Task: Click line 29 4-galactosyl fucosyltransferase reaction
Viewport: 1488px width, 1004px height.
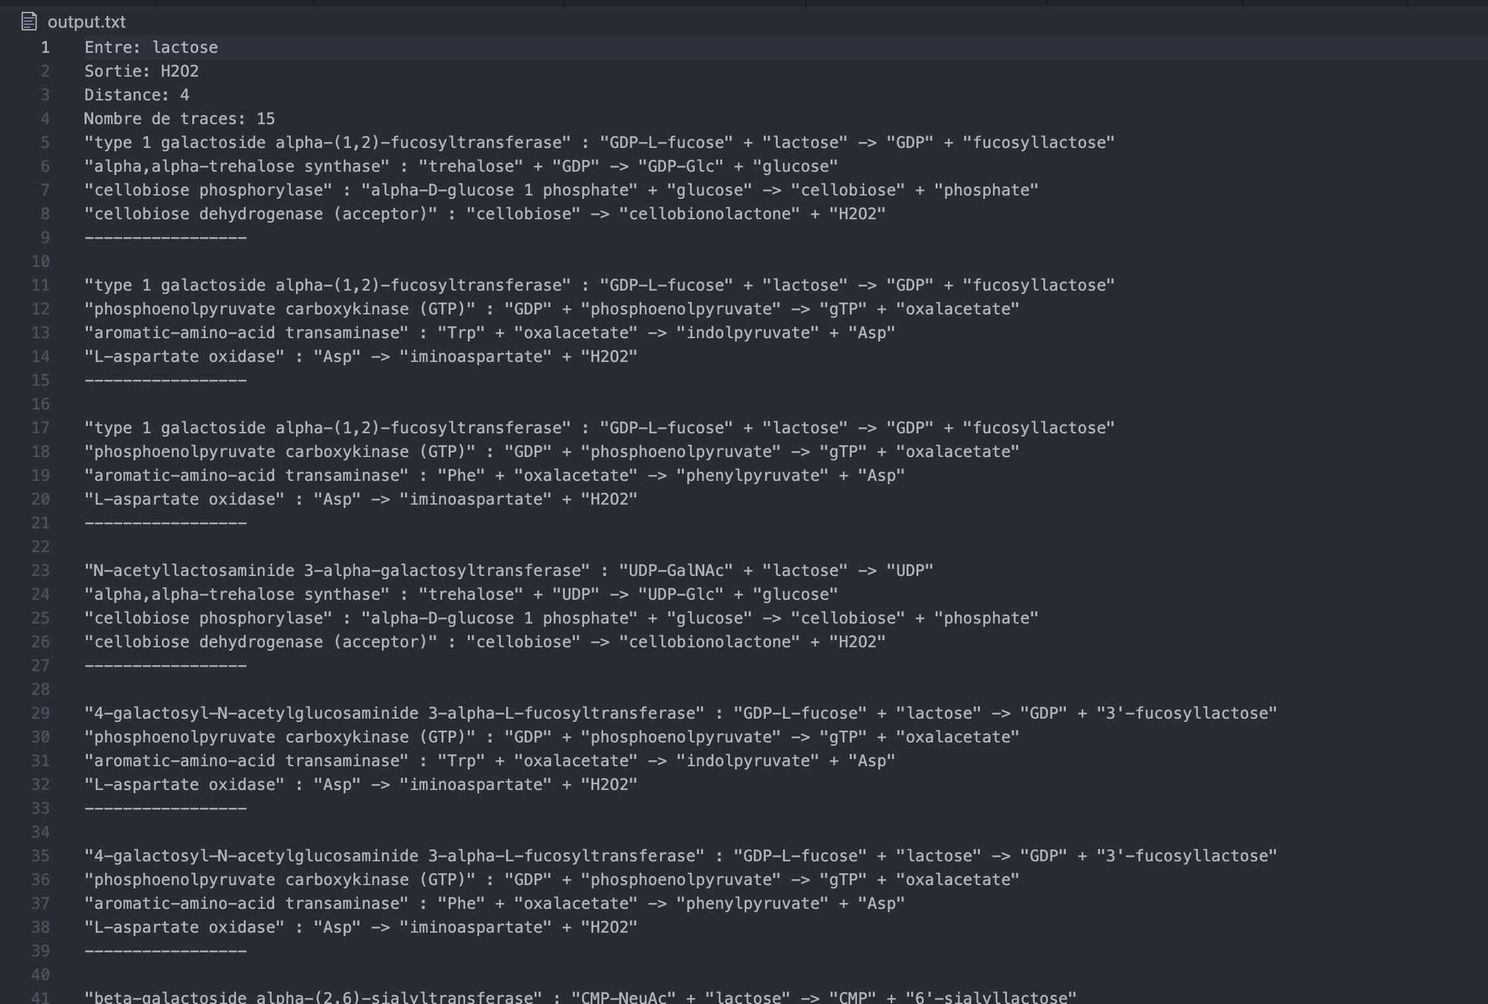Action: coord(681,713)
